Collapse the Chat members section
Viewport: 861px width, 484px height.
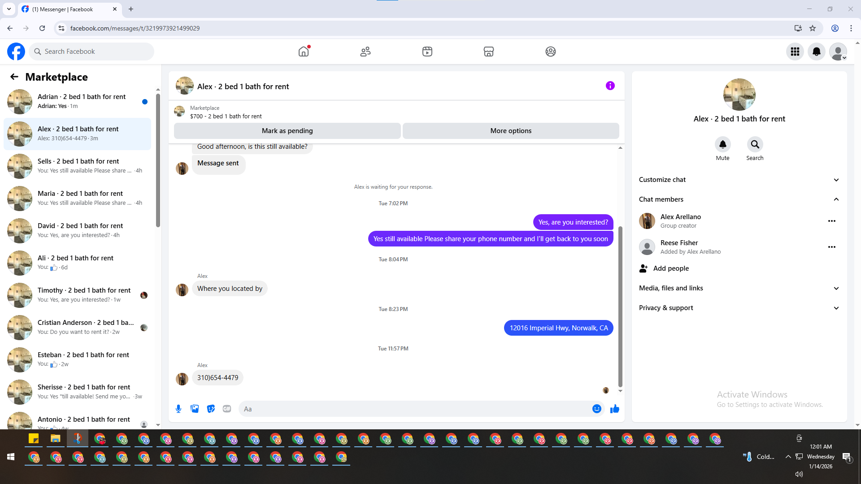(x=836, y=199)
